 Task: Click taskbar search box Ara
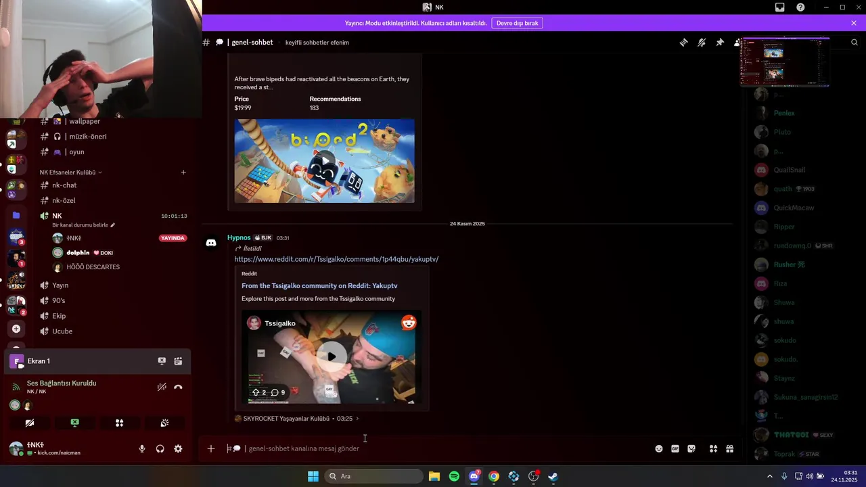373,476
